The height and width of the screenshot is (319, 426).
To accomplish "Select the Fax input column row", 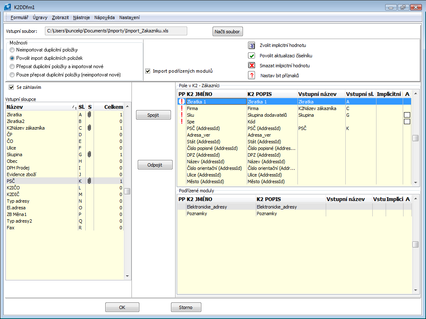I will click(64, 228).
